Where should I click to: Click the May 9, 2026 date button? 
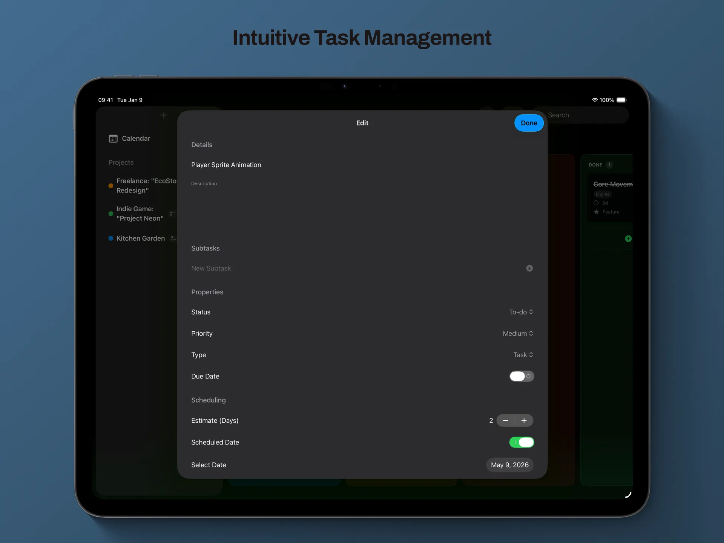[509, 465]
